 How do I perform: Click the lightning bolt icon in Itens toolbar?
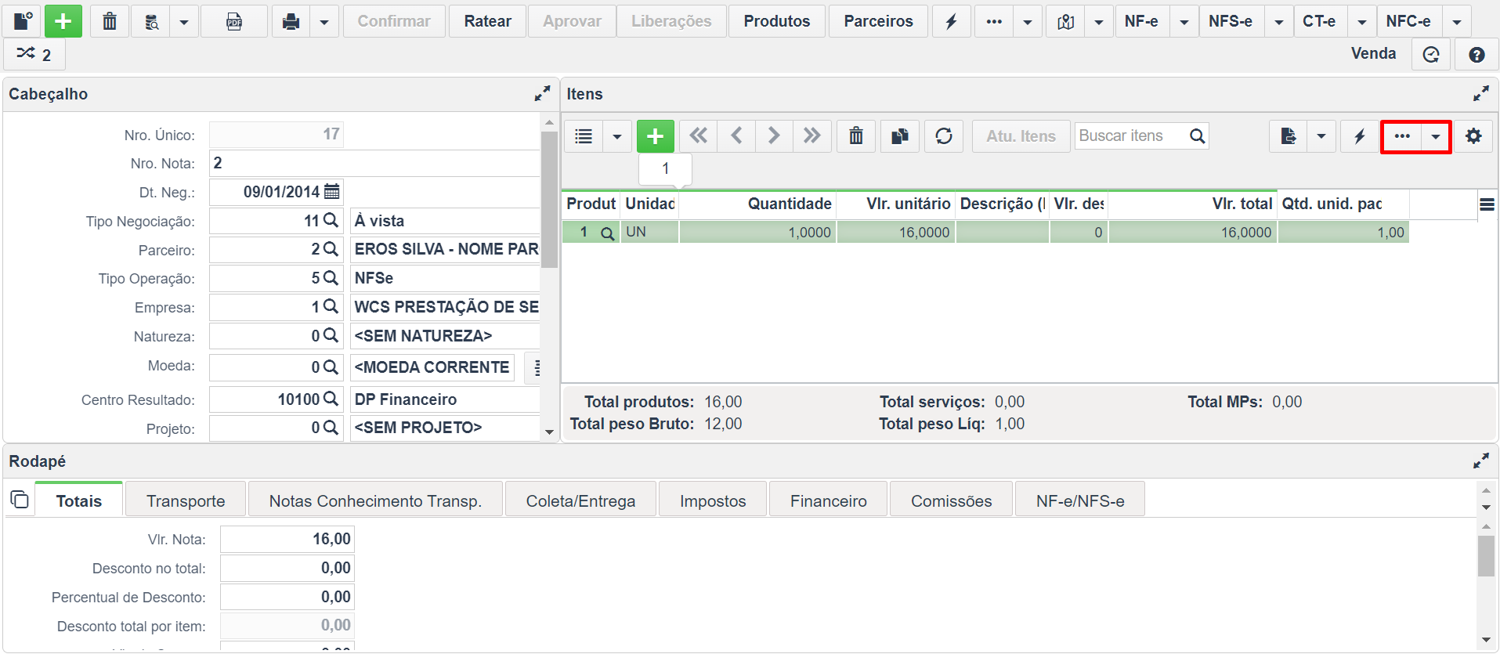pos(1360,136)
